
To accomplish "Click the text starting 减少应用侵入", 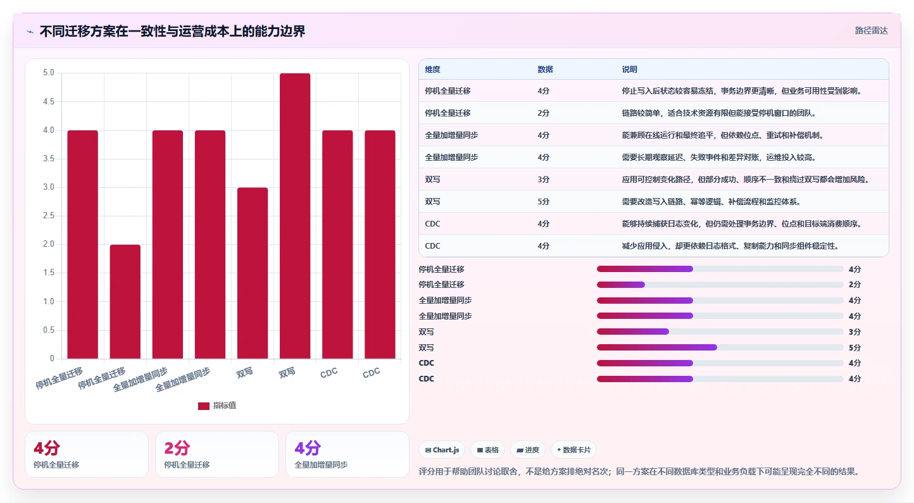I will (730, 246).
